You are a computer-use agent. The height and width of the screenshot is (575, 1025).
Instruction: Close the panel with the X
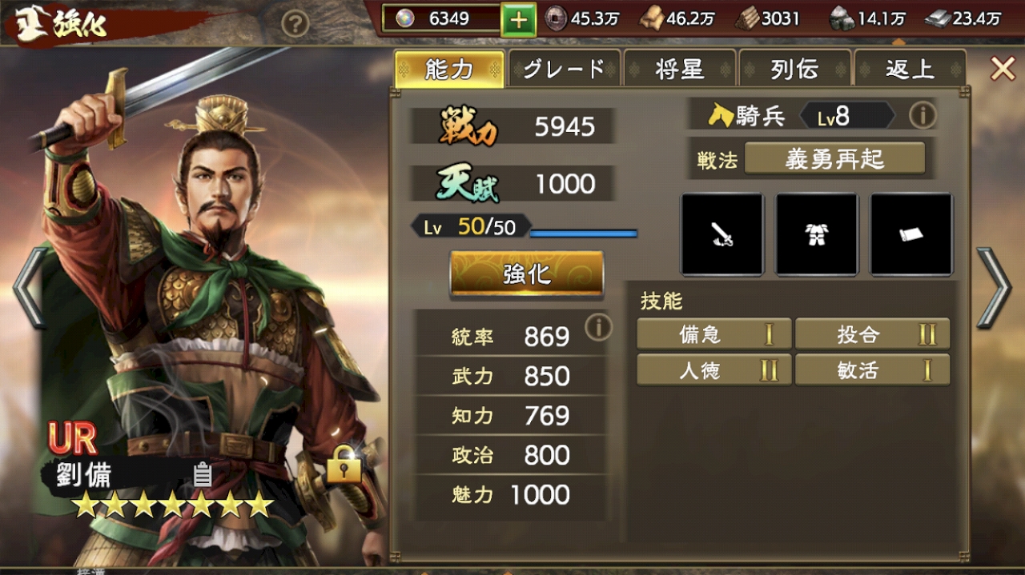click(x=1003, y=69)
